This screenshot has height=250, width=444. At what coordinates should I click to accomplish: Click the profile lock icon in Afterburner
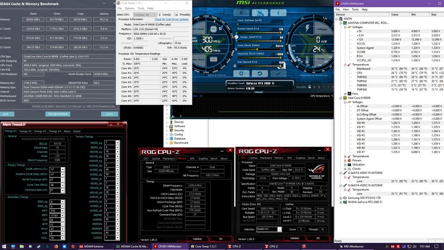[x=309, y=87]
